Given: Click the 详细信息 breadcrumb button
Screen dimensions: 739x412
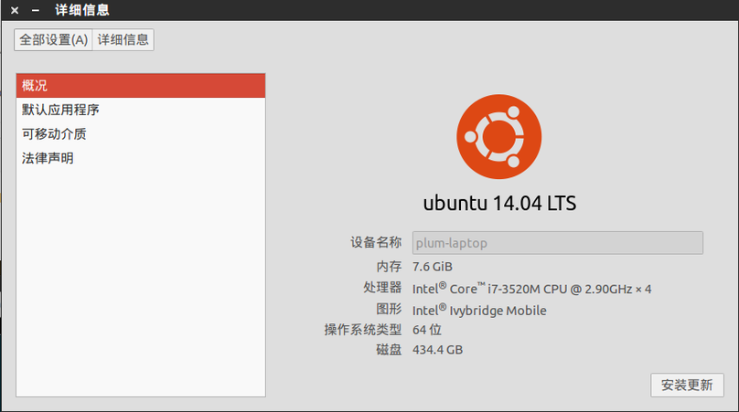Looking at the screenshot, I should [x=123, y=39].
